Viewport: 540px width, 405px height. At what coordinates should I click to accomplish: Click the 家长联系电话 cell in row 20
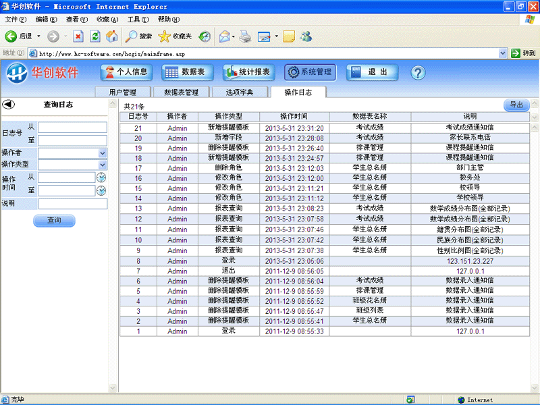click(470, 138)
